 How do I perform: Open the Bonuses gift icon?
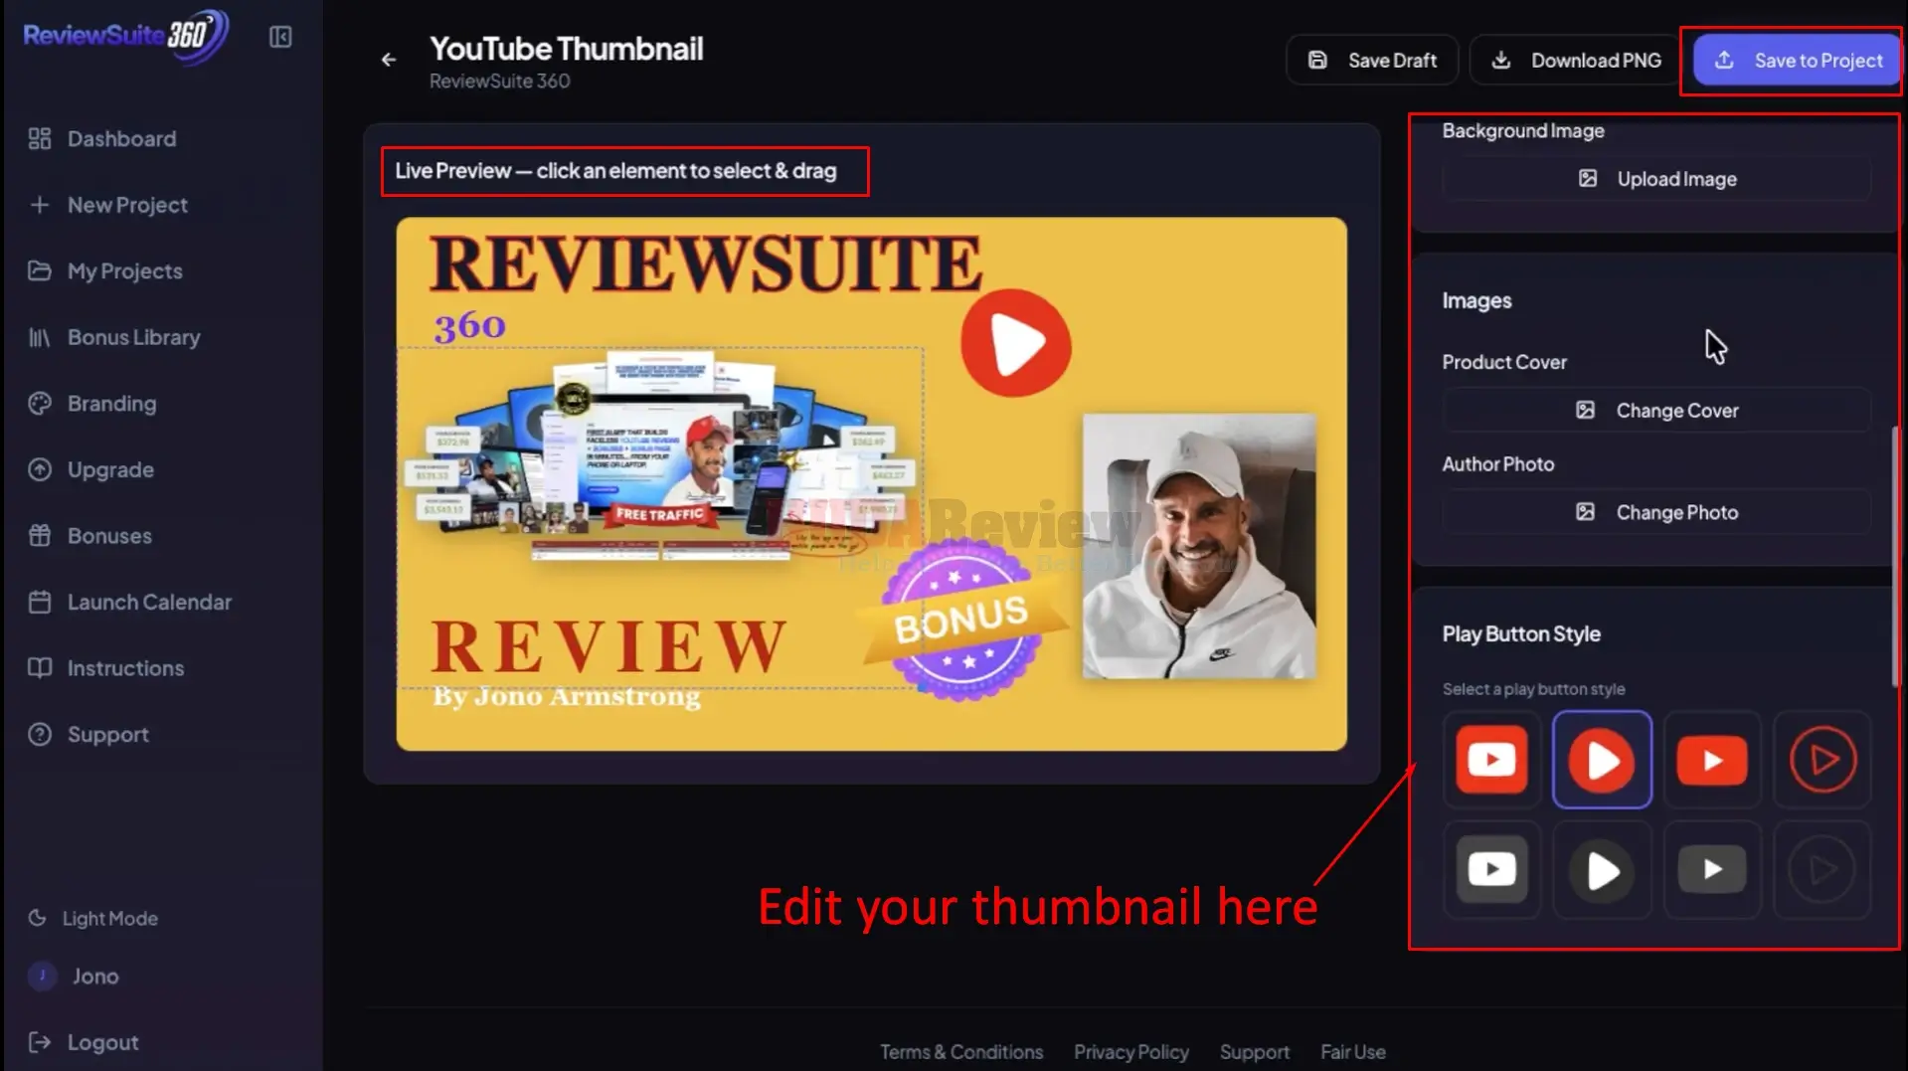click(40, 535)
